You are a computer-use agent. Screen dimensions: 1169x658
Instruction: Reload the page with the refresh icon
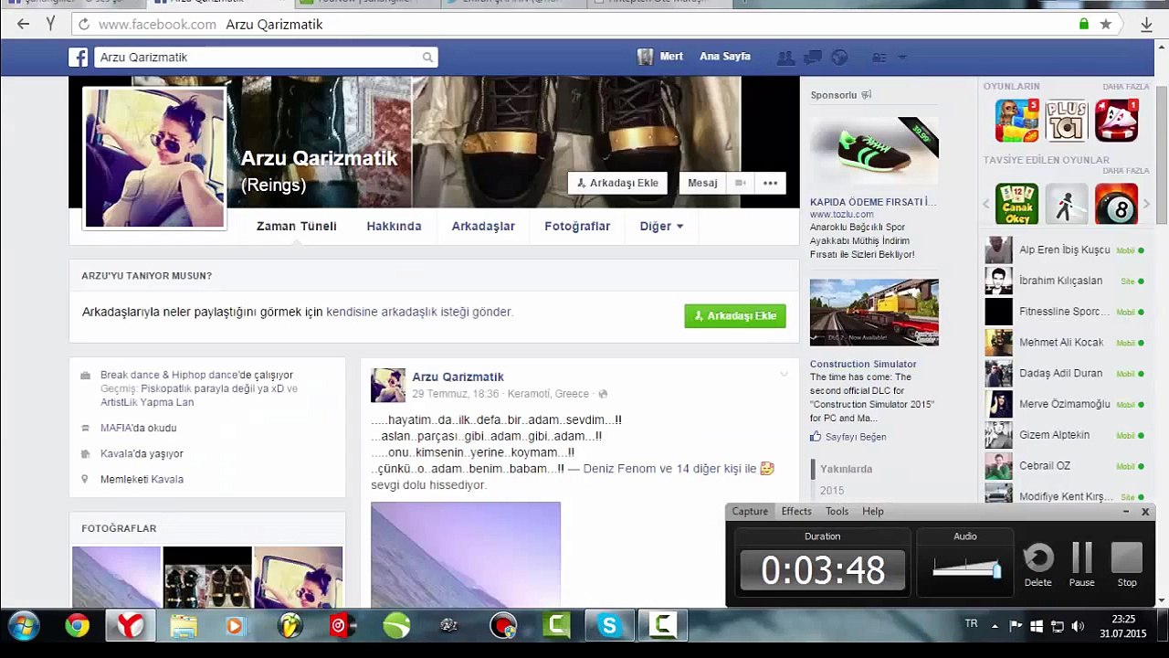[84, 25]
